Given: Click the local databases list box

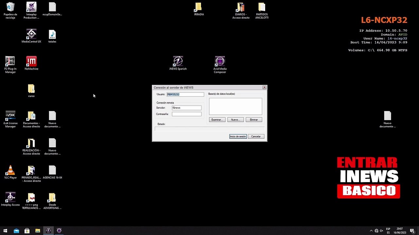Looking at the screenshot, I should pos(236,106).
